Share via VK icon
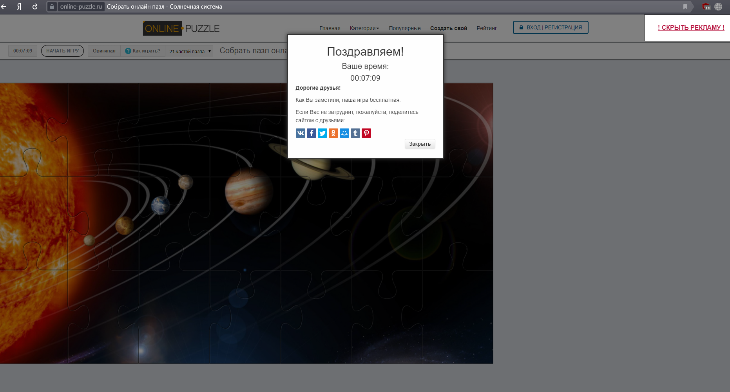 [x=300, y=133]
